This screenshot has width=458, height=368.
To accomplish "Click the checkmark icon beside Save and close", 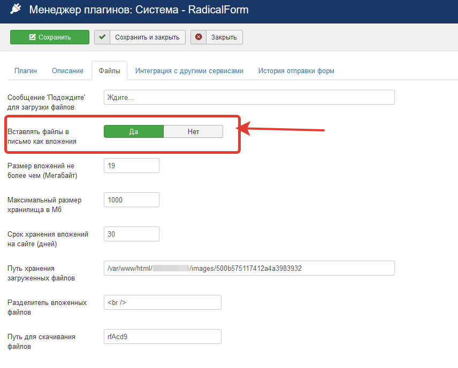I will (x=102, y=37).
